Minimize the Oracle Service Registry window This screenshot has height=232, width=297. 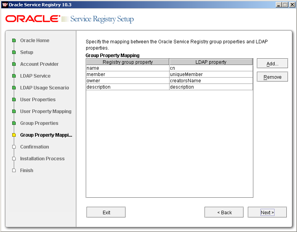tap(278, 5)
